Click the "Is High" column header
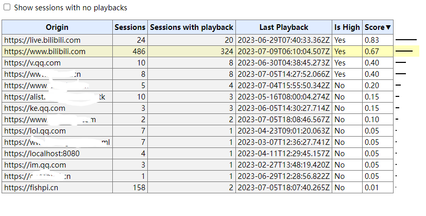426x216 pixels. pyautogui.click(x=347, y=27)
